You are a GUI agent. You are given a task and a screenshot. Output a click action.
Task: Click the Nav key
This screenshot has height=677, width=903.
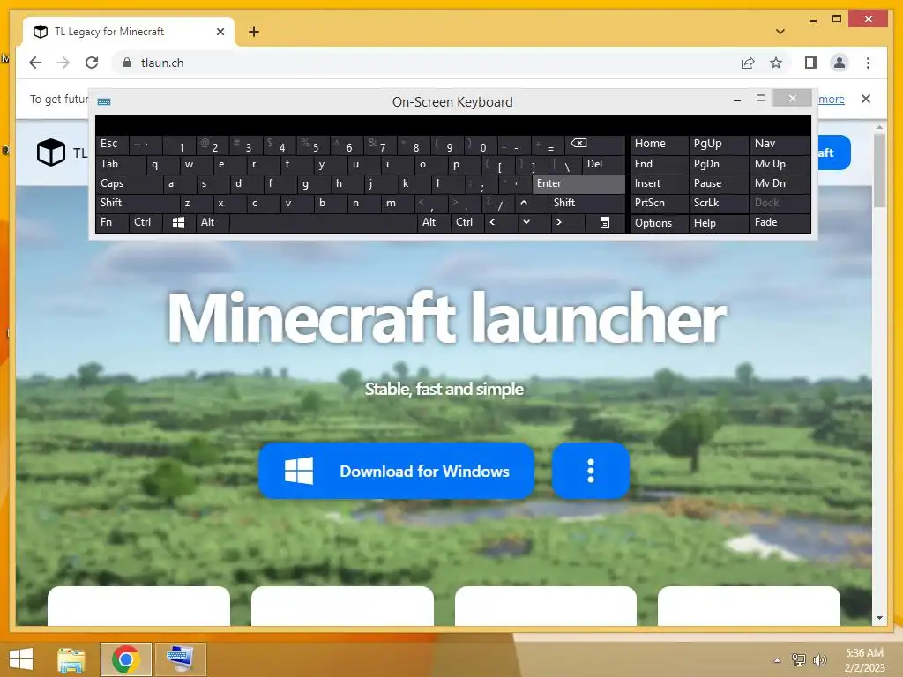[780, 144]
